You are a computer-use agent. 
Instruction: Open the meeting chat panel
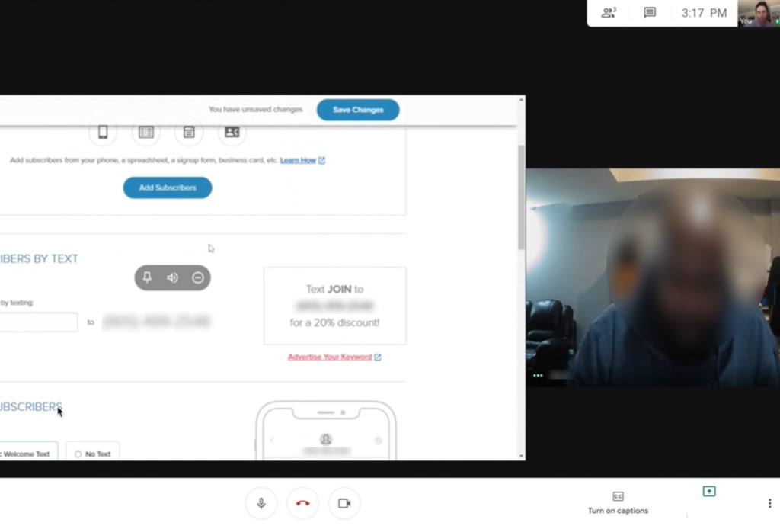[x=650, y=12]
